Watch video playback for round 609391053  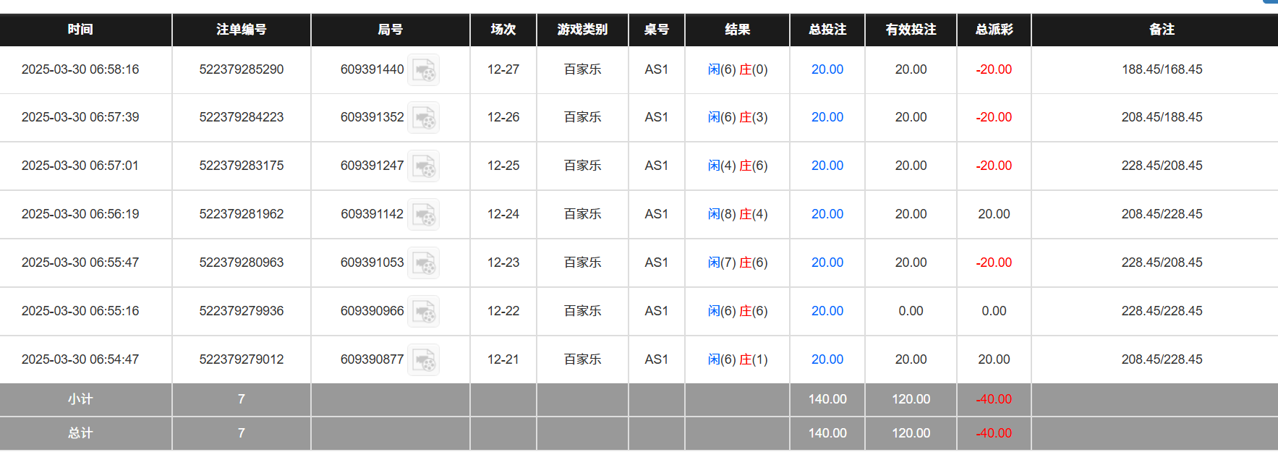click(x=423, y=263)
